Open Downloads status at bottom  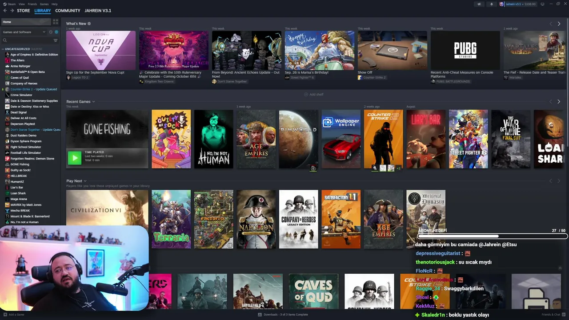283,315
